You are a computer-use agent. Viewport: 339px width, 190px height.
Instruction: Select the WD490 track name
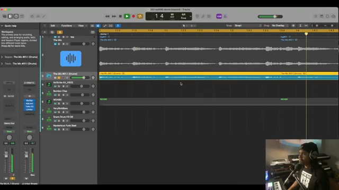pos(58,100)
